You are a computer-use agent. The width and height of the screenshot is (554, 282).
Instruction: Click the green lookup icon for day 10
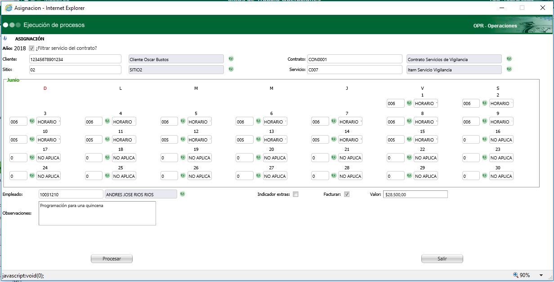[x=32, y=139]
